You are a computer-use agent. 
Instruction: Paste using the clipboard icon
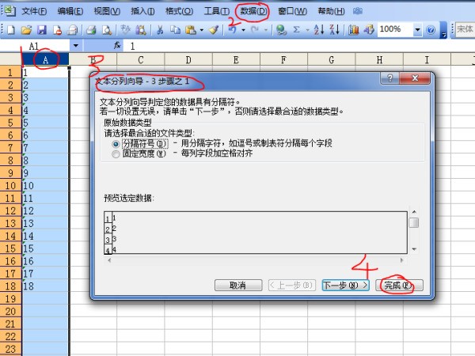[191, 30]
